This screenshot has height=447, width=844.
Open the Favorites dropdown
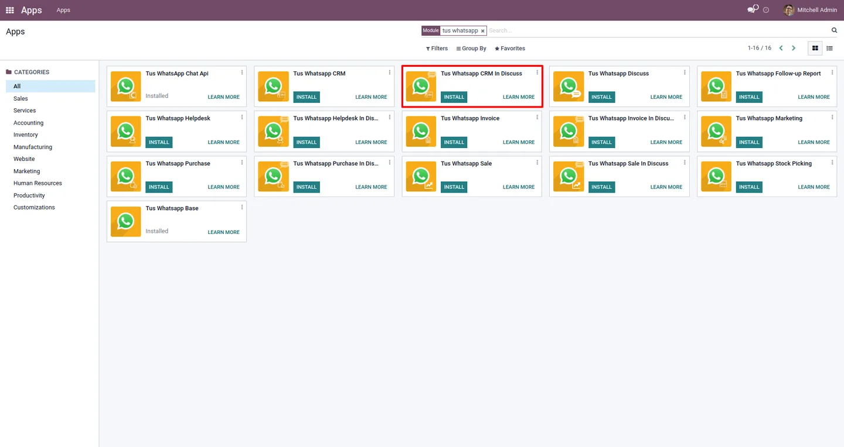pos(510,49)
